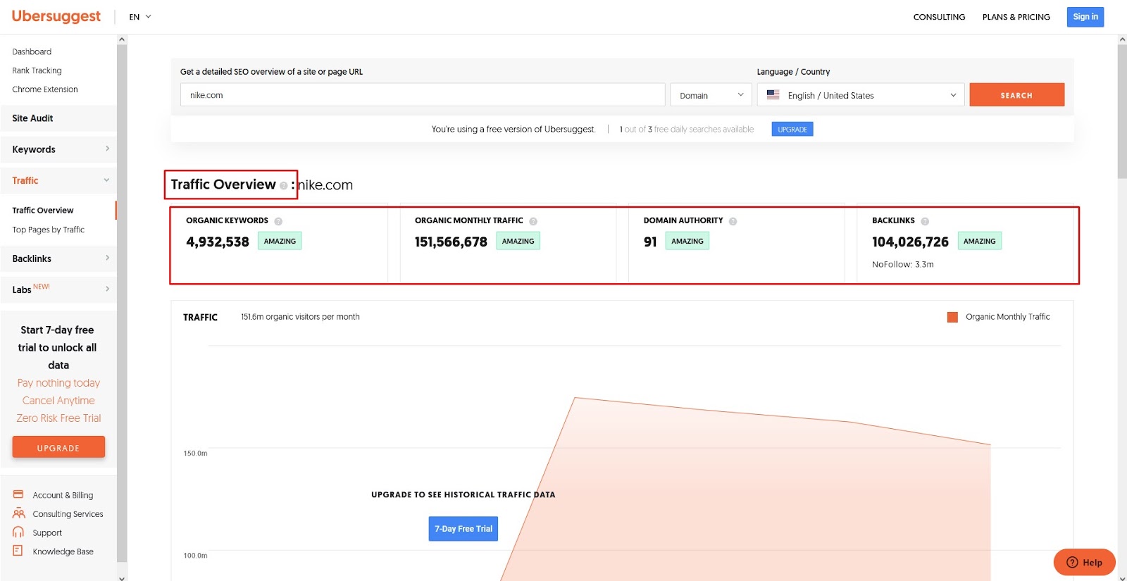This screenshot has height=581, width=1127.
Task: Expand the Labs sidebar section
Action: [x=58, y=289]
